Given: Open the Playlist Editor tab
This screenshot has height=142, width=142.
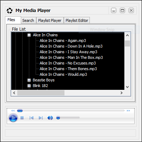Looking at the screenshot, I should tap(77, 20).
